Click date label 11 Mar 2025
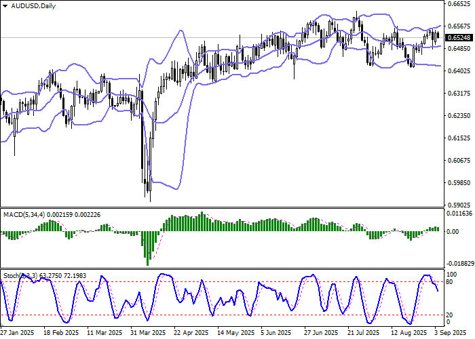Screen dimensions: 475x339 tap(105, 333)
